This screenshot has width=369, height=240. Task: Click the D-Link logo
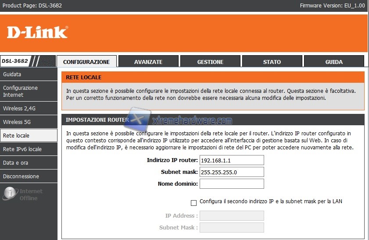(37, 32)
